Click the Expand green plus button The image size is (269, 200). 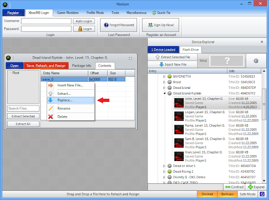pos(256,187)
